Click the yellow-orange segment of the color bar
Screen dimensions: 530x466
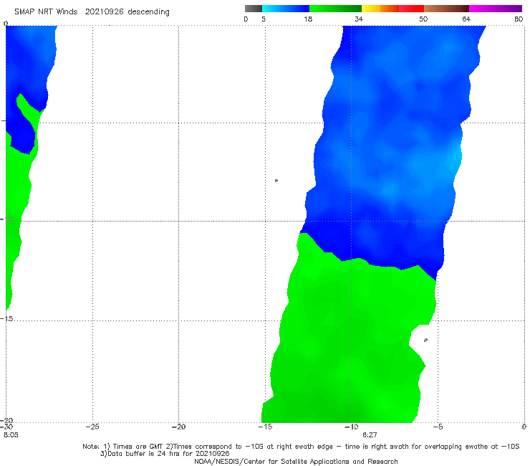tap(380, 9)
